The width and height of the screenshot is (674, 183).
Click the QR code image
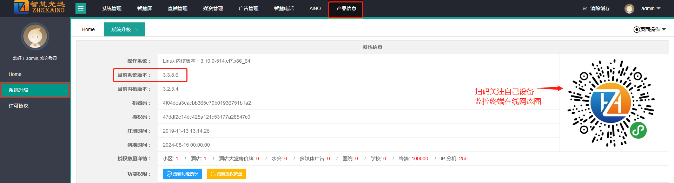[x=611, y=103]
